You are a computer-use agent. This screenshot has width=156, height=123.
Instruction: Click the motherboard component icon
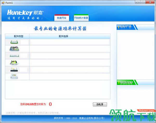pos(14,49)
